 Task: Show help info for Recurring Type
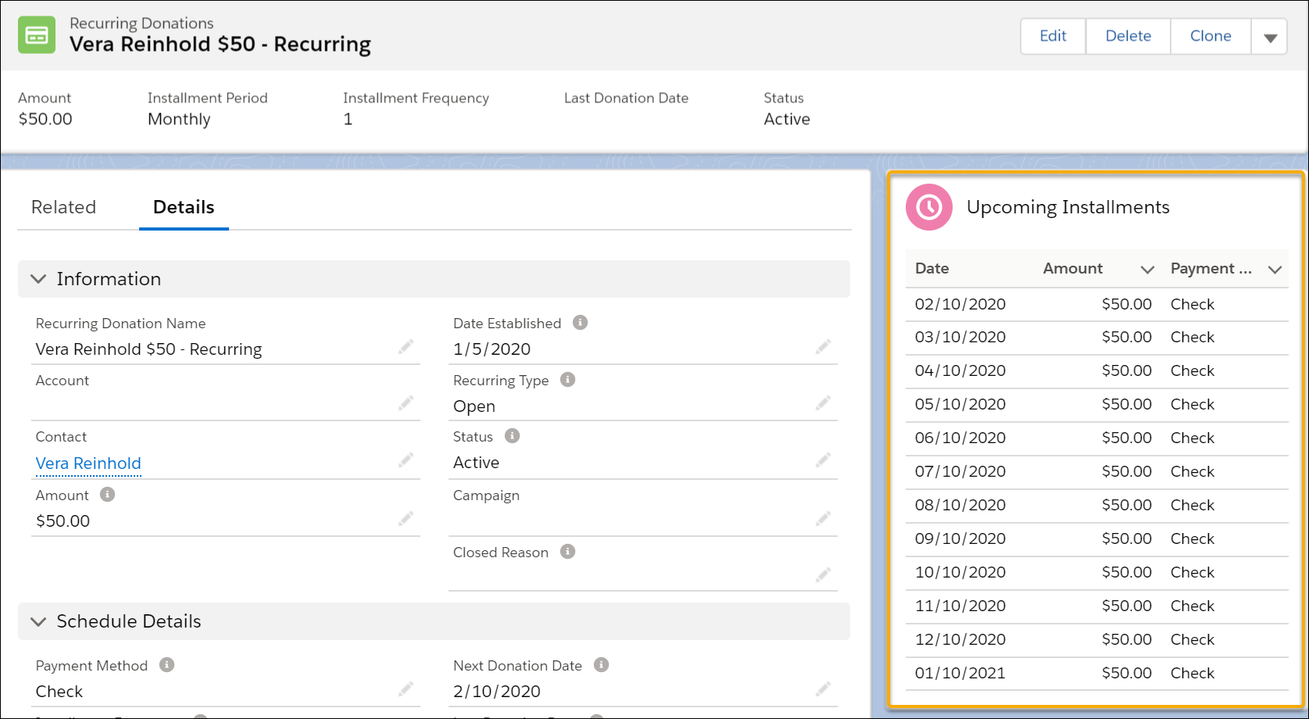[568, 379]
